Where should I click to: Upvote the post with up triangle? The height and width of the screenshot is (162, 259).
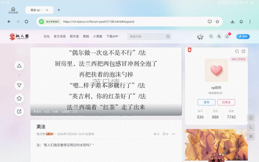pyautogui.click(x=19, y=66)
